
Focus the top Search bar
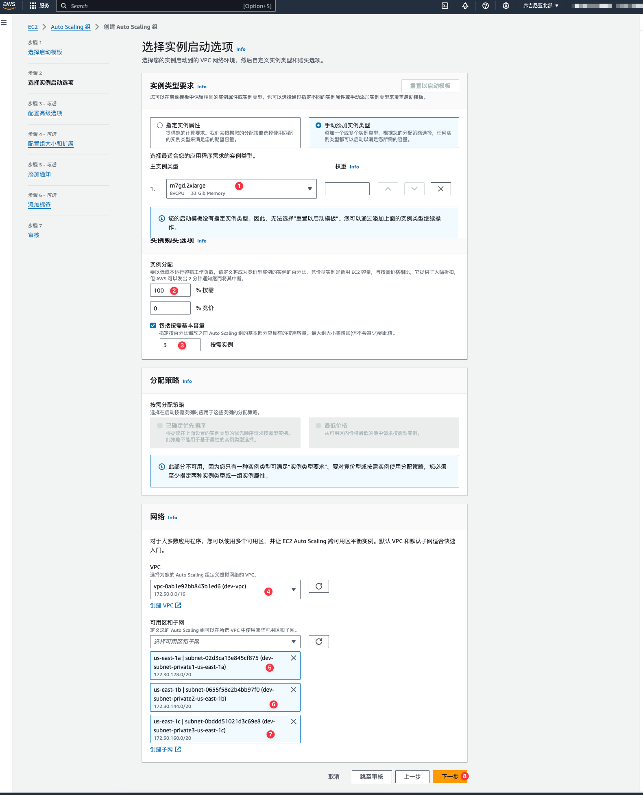point(166,6)
